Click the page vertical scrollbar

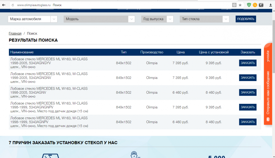[x=273, y=41]
